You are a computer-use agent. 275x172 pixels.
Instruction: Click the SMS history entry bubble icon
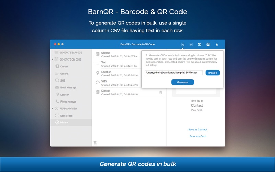tap(98, 82)
